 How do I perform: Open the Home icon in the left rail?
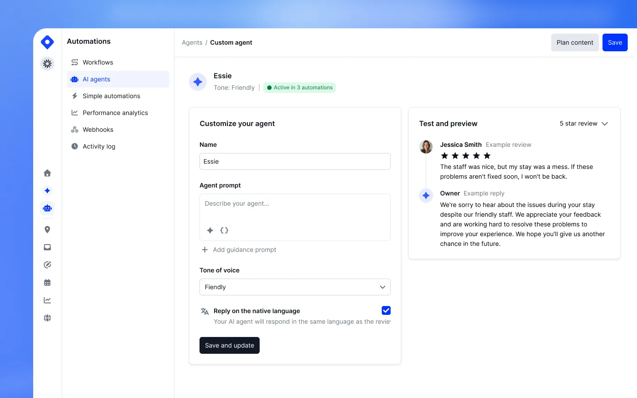point(47,173)
